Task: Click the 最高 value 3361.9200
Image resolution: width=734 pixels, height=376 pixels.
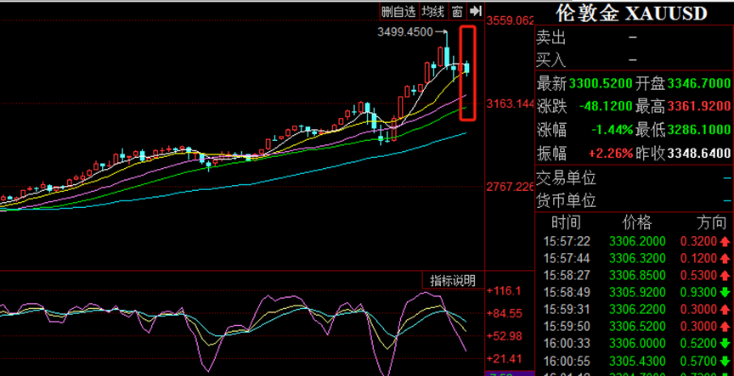Action: pyautogui.click(x=699, y=106)
